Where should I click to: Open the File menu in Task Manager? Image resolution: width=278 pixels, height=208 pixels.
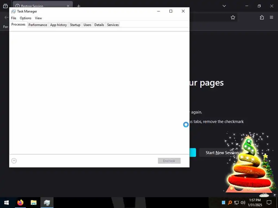14,18
